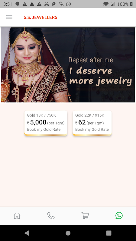Tap the orange banner slide indicator
Viewport: 136px width, 241px height.
coord(68,95)
